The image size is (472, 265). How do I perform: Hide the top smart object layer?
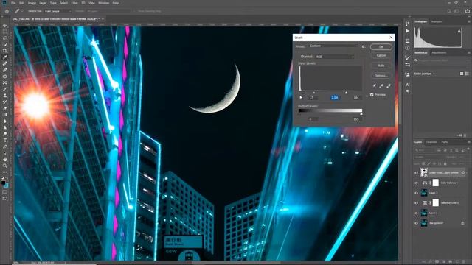416,173
